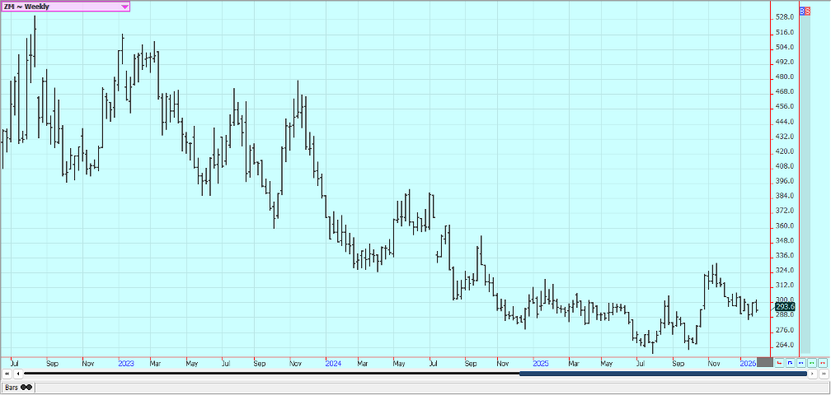Click the blue dash icon in bottom-right corner
The width and height of the screenshot is (831, 395).
800,363
